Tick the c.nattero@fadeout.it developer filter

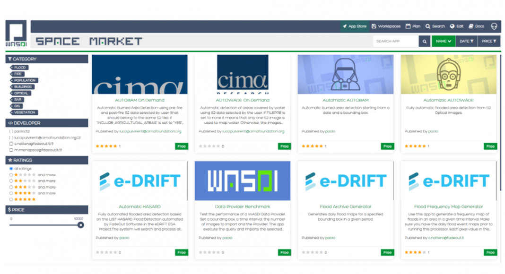coord(12,144)
